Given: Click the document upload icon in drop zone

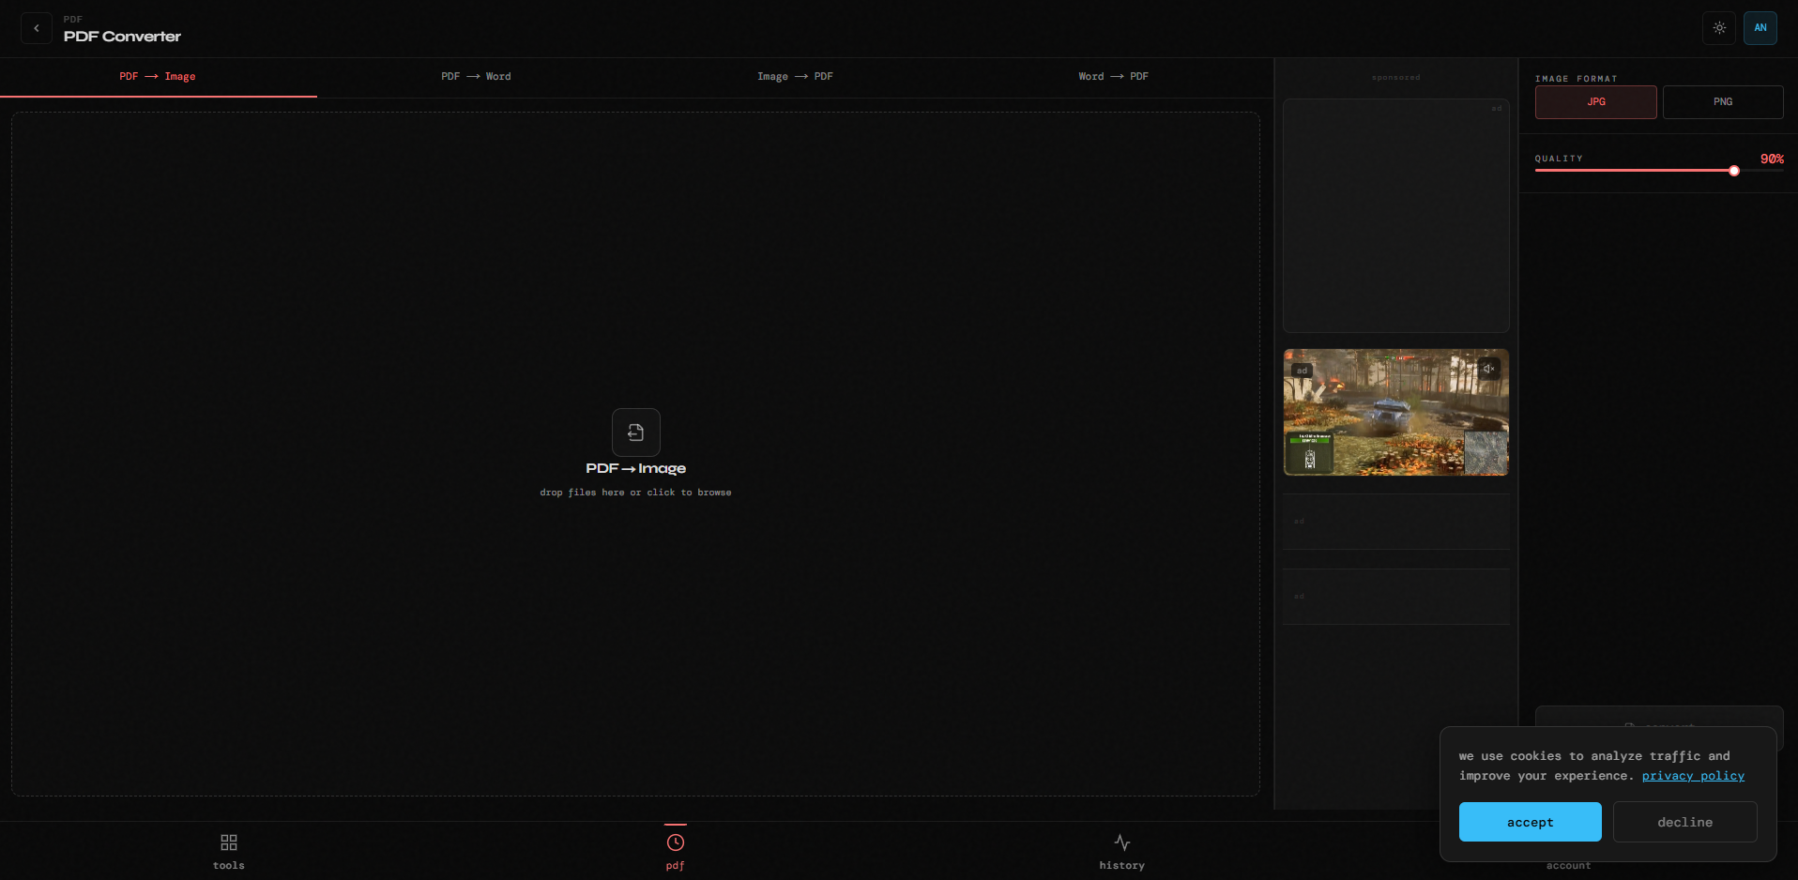Looking at the screenshot, I should coord(635,432).
